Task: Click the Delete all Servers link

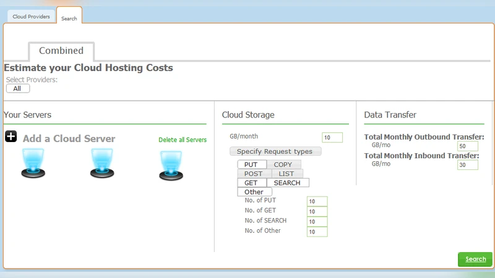Action: point(183,140)
